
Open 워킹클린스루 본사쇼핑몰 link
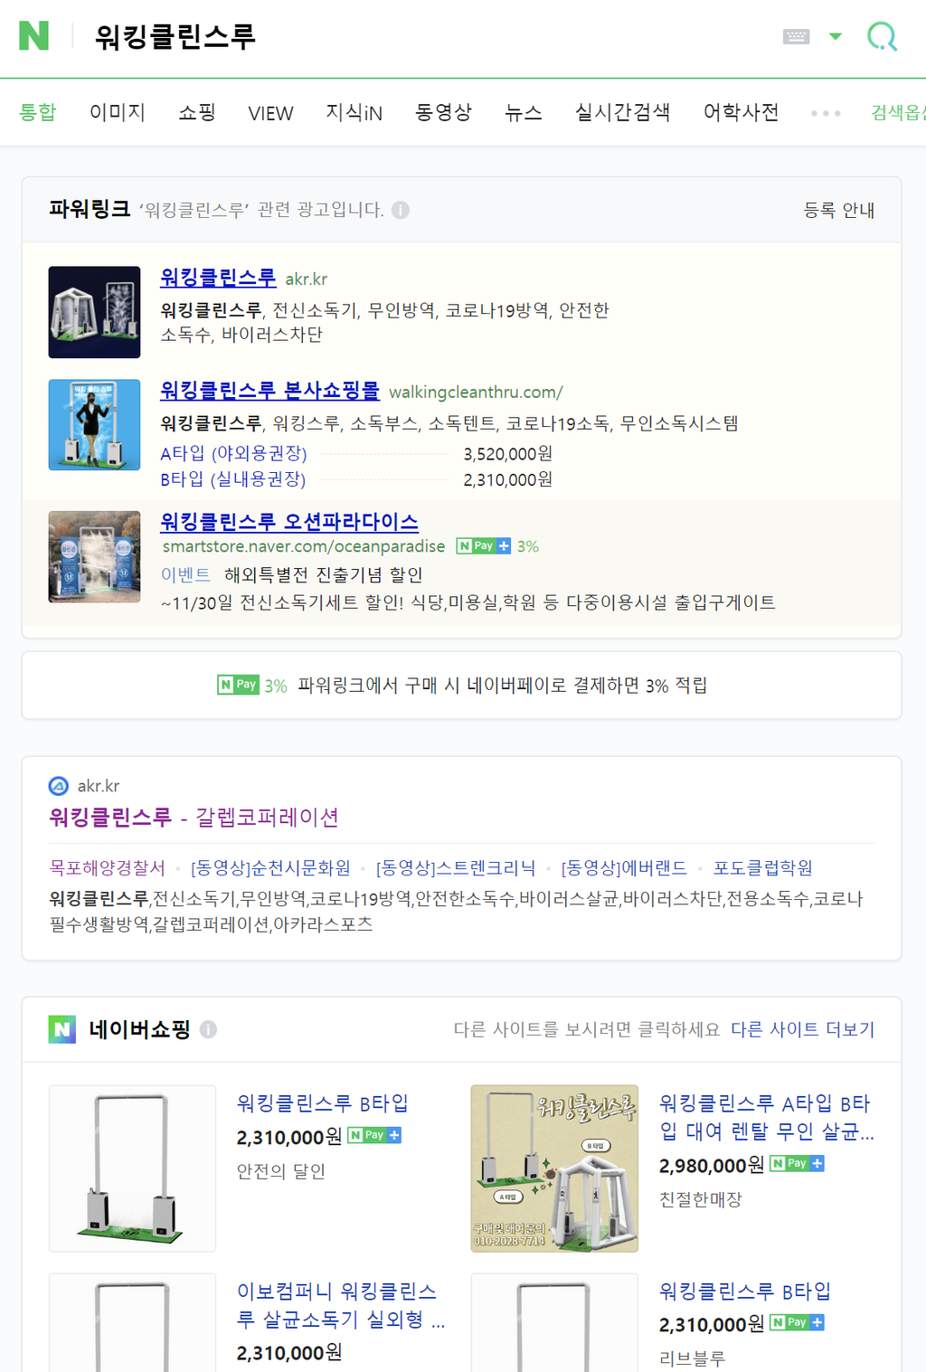point(270,391)
